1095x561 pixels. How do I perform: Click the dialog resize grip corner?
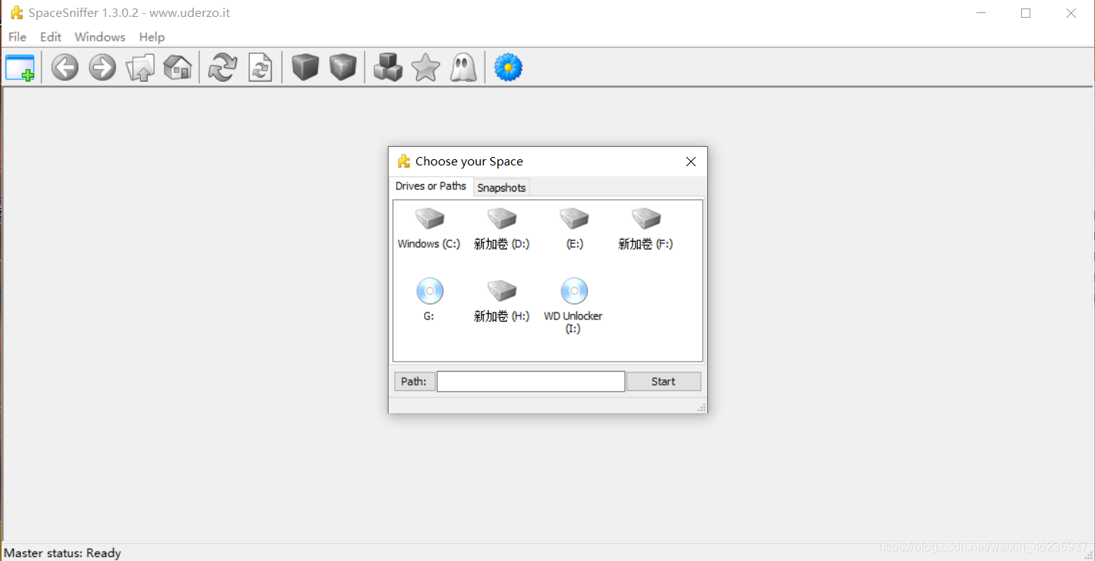click(x=701, y=407)
